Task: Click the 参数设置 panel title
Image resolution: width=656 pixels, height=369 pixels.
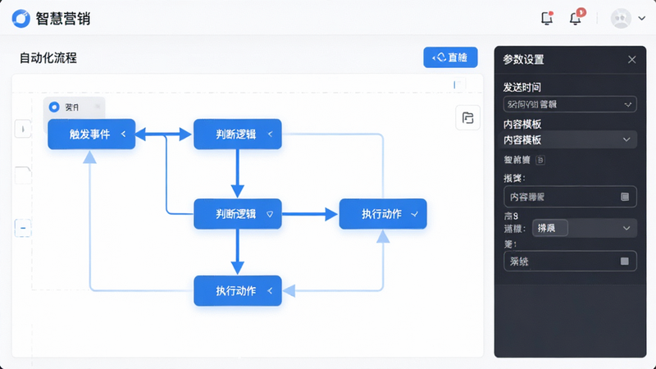Action: tap(523, 60)
